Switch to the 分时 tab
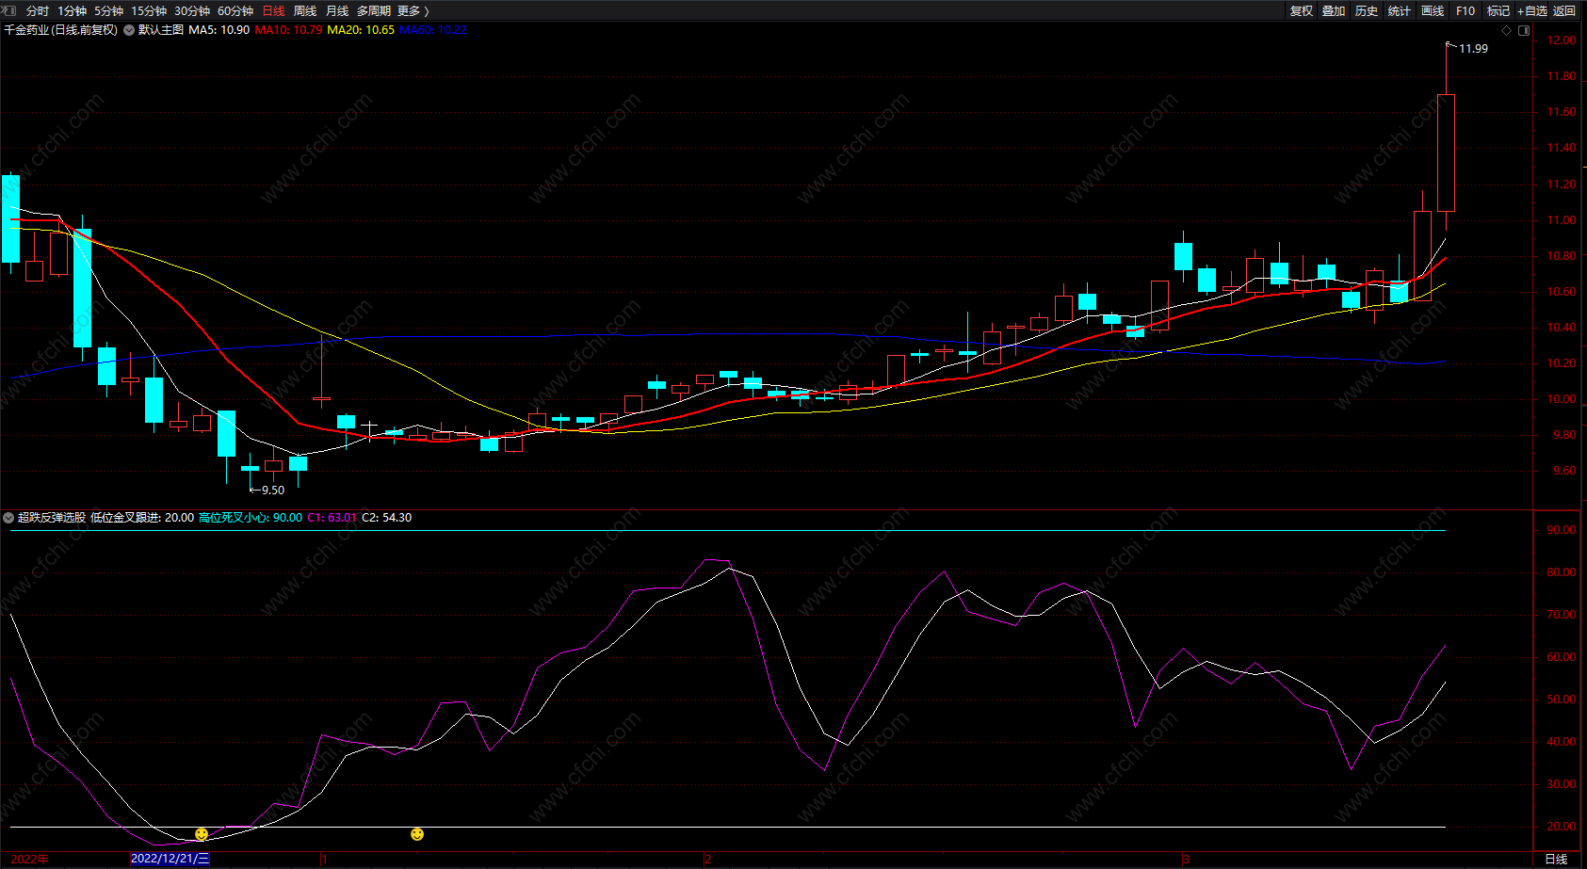 38,10
